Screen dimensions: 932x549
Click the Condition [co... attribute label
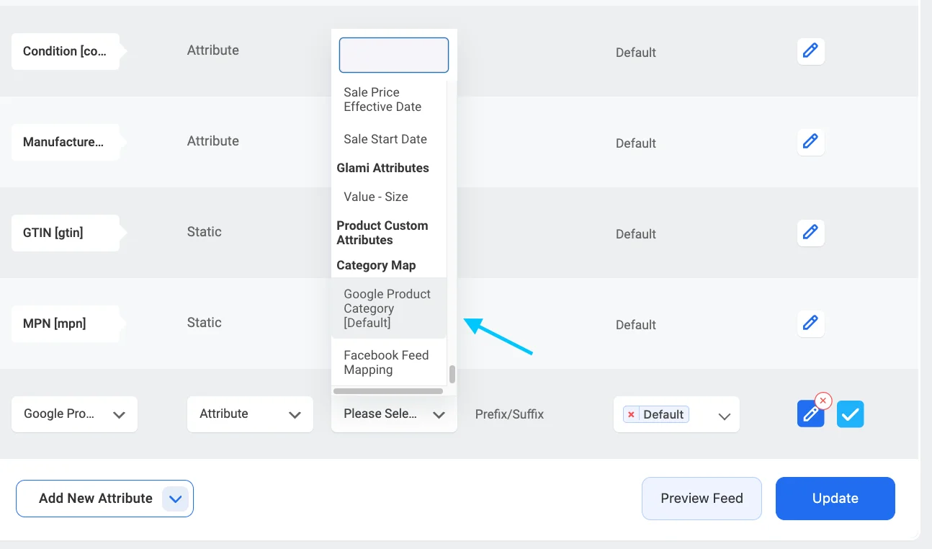tap(65, 51)
